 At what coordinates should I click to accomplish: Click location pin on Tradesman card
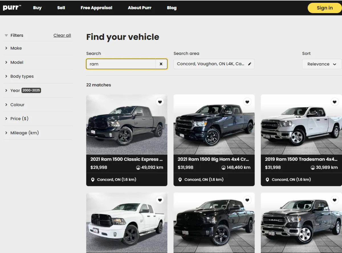point(267,180)
